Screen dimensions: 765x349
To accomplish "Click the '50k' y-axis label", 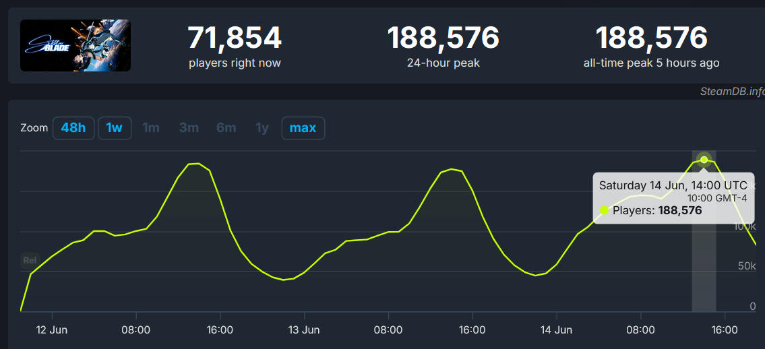I will [x=746, y=266].
